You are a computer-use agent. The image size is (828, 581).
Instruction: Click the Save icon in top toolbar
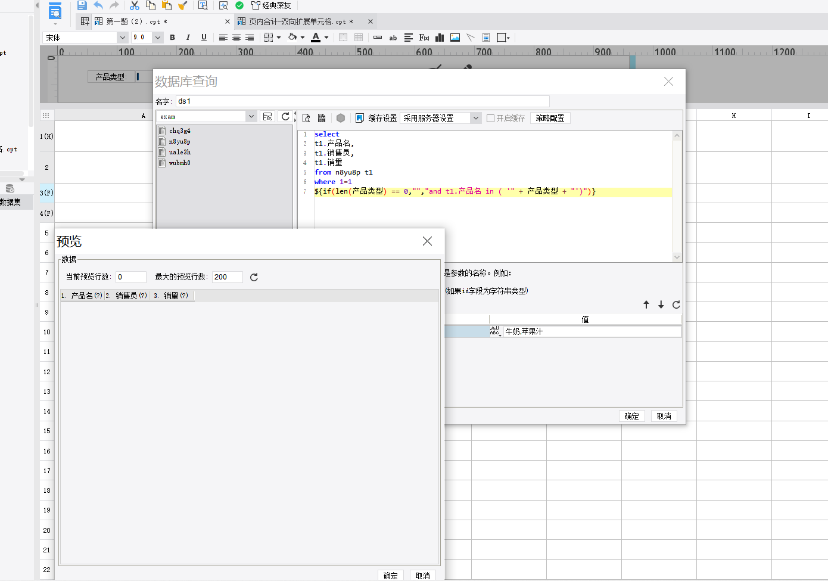[82, 5]
